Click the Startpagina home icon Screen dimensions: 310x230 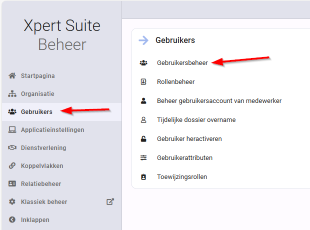coord(12,75)
